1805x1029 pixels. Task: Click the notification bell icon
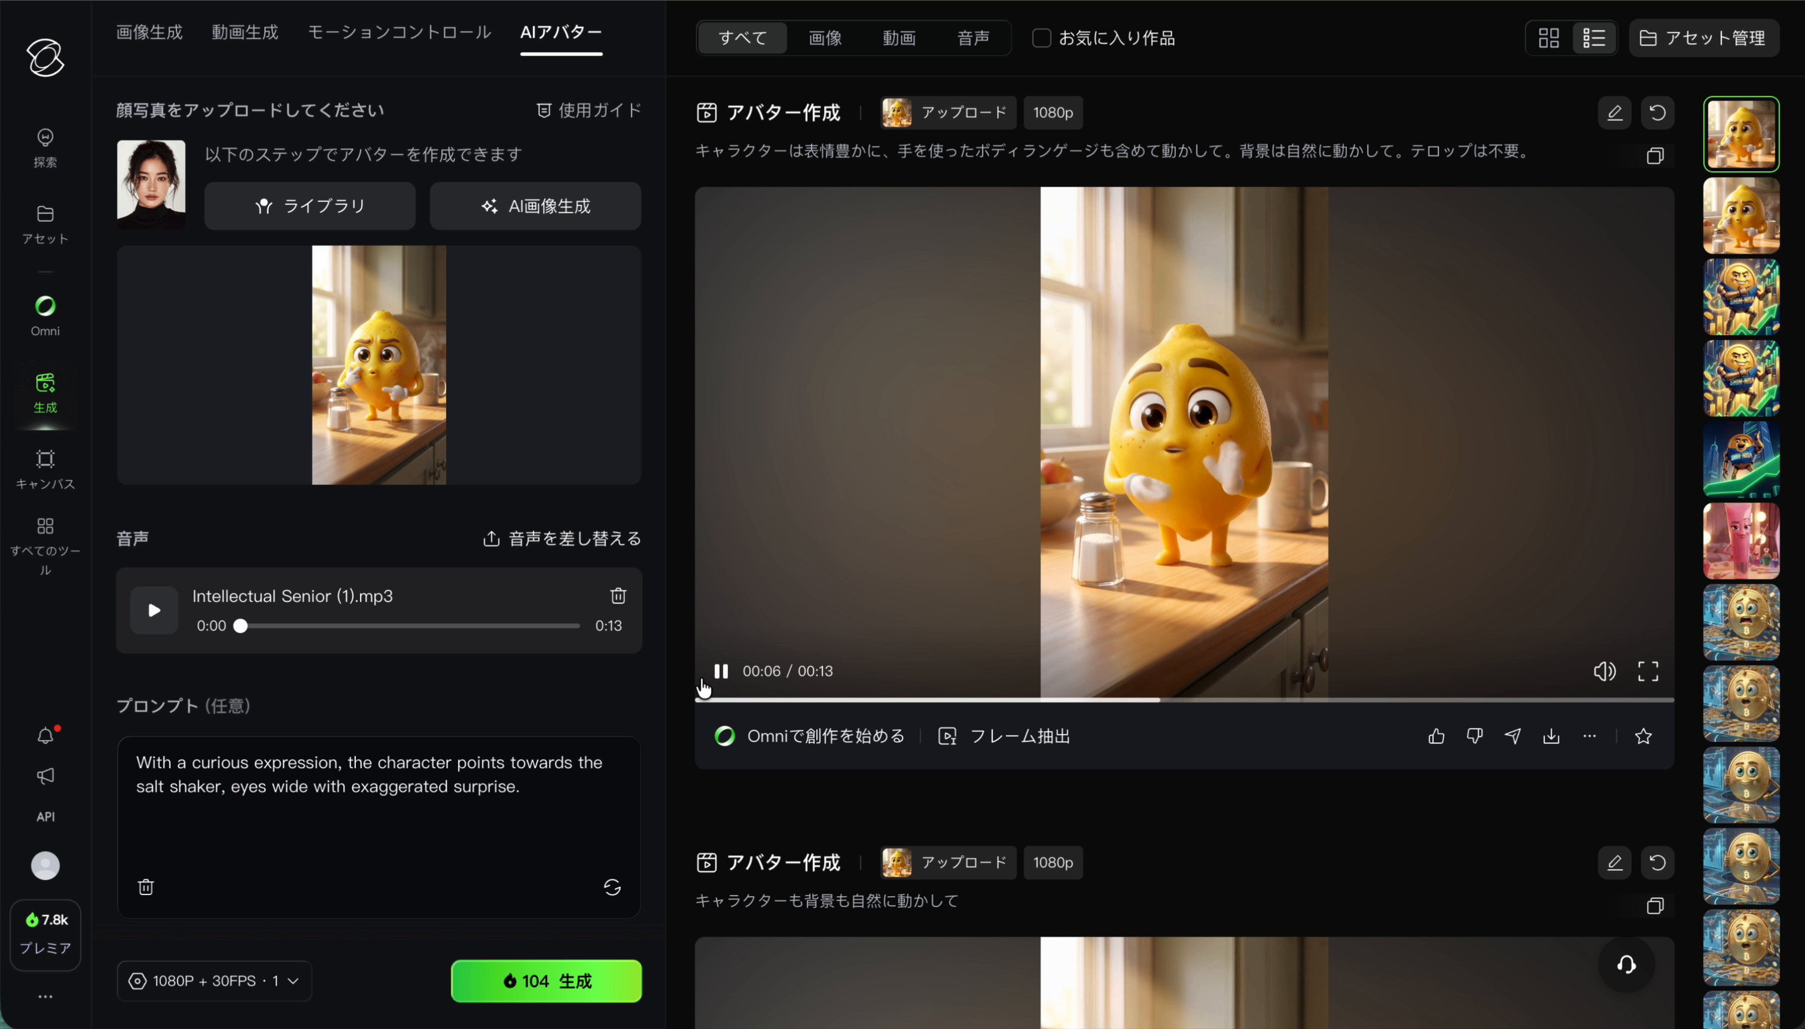[44, 735]
